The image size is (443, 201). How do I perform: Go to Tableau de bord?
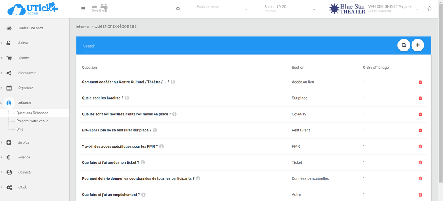[30, 28]
